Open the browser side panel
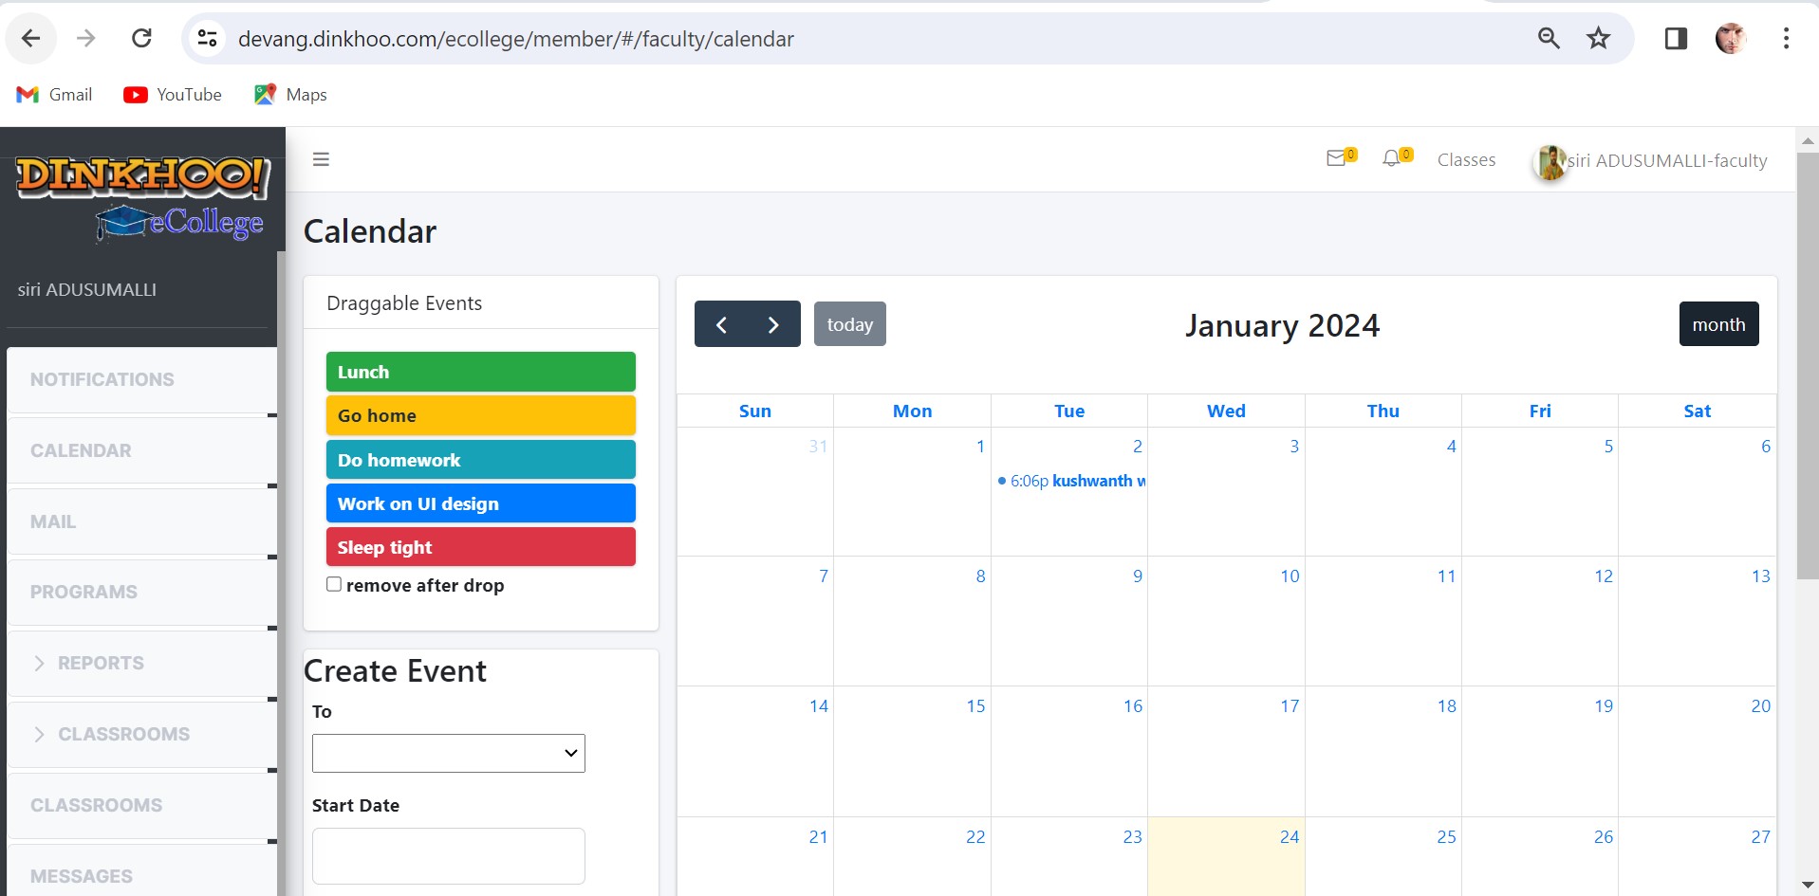The height and width of the screenshot is (896, 1819). [1676, 39]
